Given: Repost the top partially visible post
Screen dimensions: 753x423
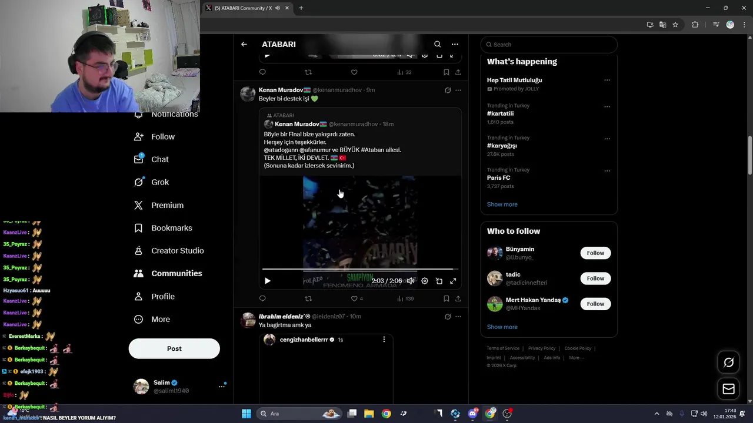Looking at the screenshot, I should (308, 72).
